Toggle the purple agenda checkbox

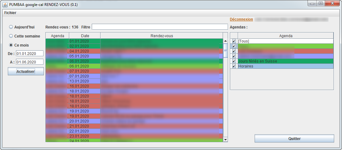[x=234, y=56]
